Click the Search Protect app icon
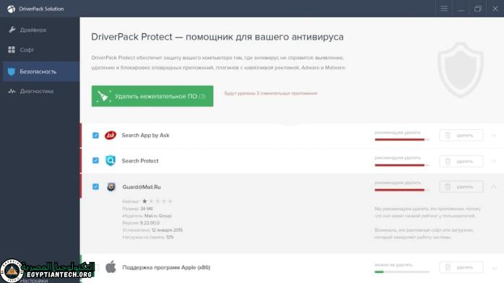This screenshot has height=283, width=504. (x=110, y=160)
